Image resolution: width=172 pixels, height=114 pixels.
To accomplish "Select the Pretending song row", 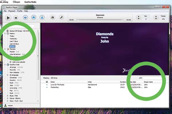I will [x=104, y=87].
